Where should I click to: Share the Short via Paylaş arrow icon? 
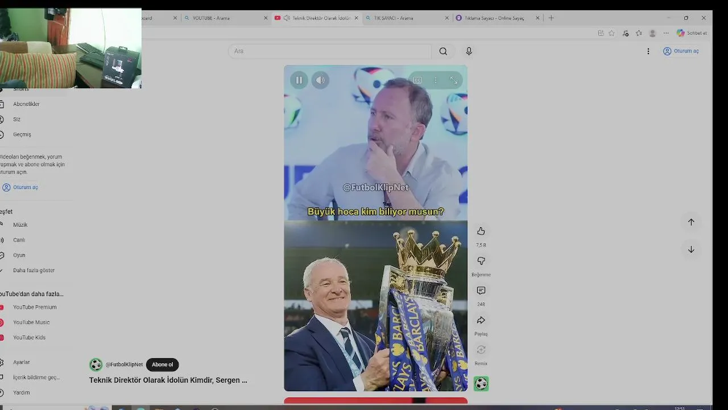click(x=481, y=320)
